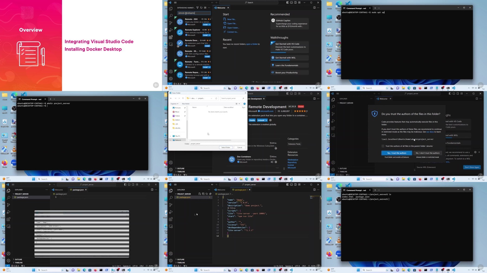This screenshot has width=487, height=273.
Task: Open Uninstall dropdown arrow on Remote Development
Action: click(266, 120)
